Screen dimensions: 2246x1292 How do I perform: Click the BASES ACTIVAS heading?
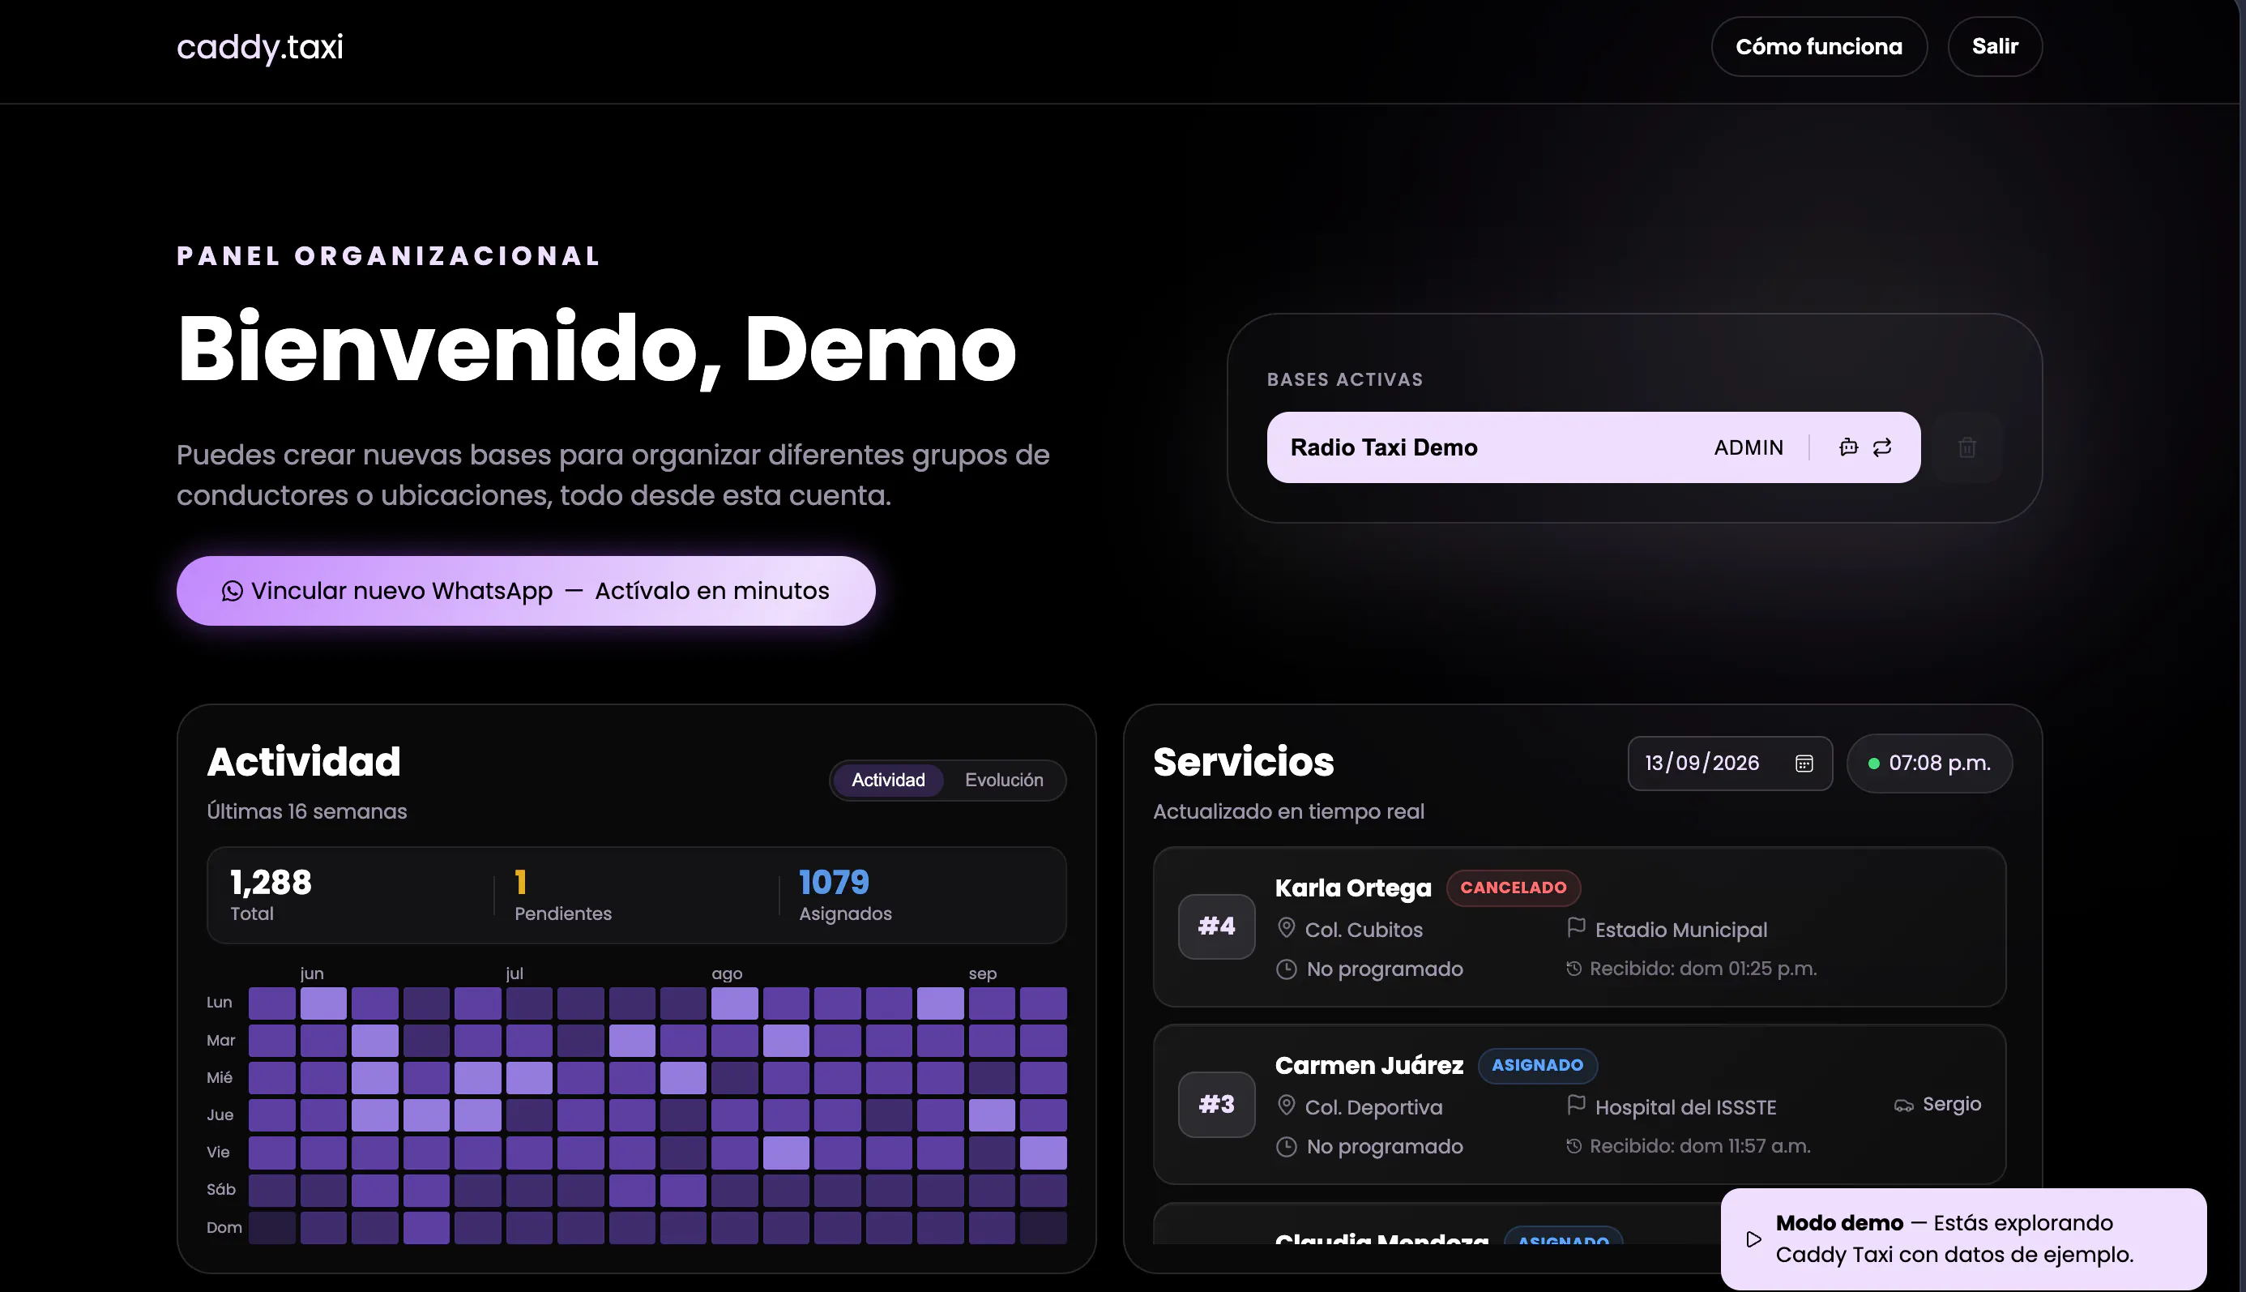tap(1345, 380)
